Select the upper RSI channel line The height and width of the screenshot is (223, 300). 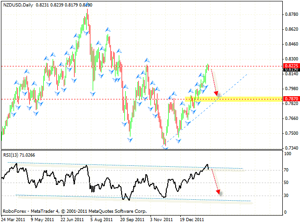(140, 166)
